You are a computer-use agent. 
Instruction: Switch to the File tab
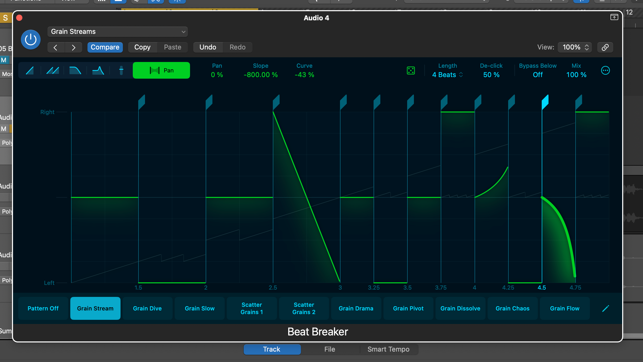coord(330,349)
